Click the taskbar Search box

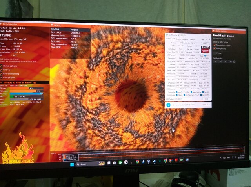pos(90,164)
